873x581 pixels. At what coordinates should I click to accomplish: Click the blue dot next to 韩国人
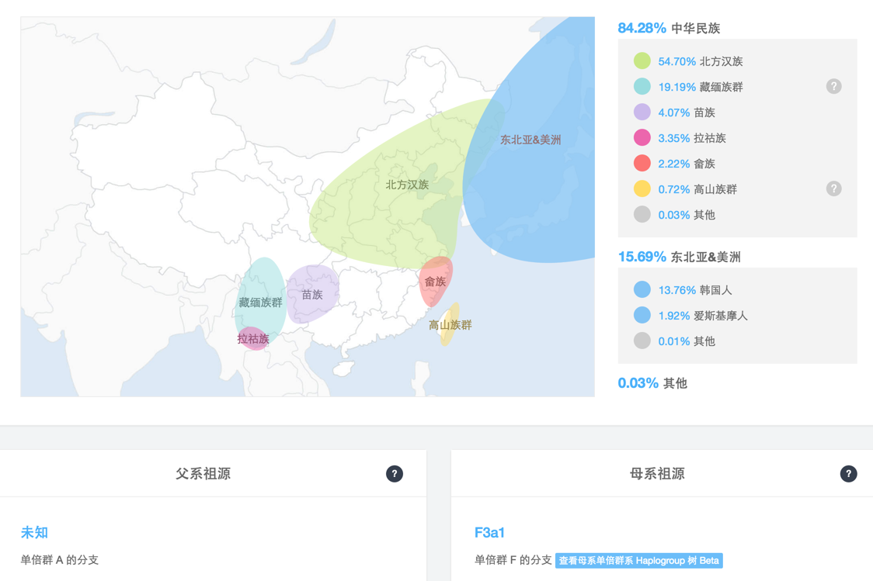(x=641, y=289)
